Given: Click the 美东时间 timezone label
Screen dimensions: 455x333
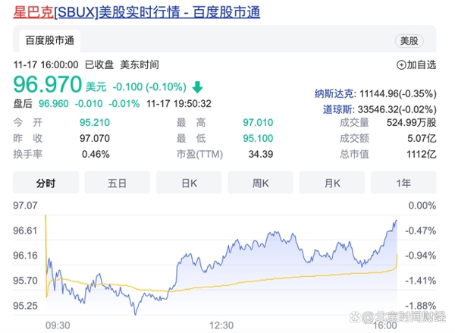Looking at the screenshot, I should coord(140,64).
